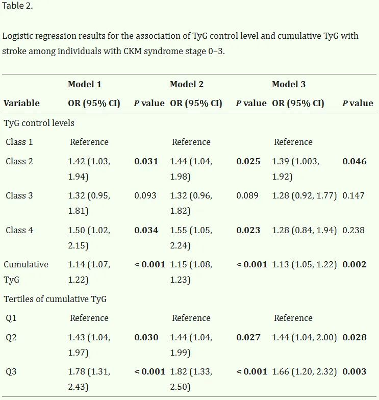The image size is (379, 400).
Task: Select the Class 4 row label
Action: tap(19, 230)
